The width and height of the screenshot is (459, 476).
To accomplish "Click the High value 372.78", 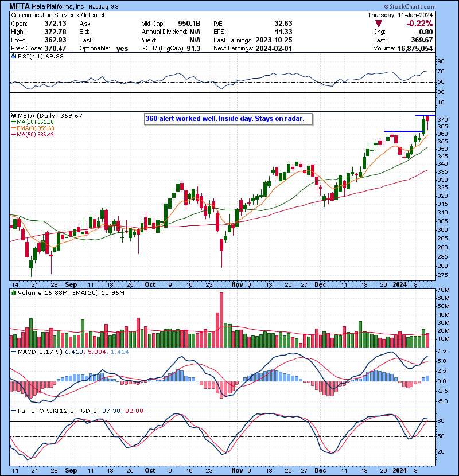I will pos(55,32).
